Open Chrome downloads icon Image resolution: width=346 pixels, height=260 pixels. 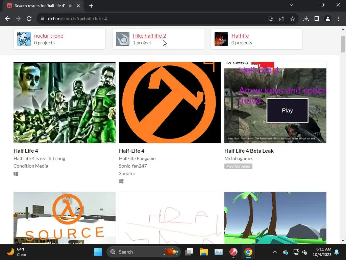pos(306,19)
